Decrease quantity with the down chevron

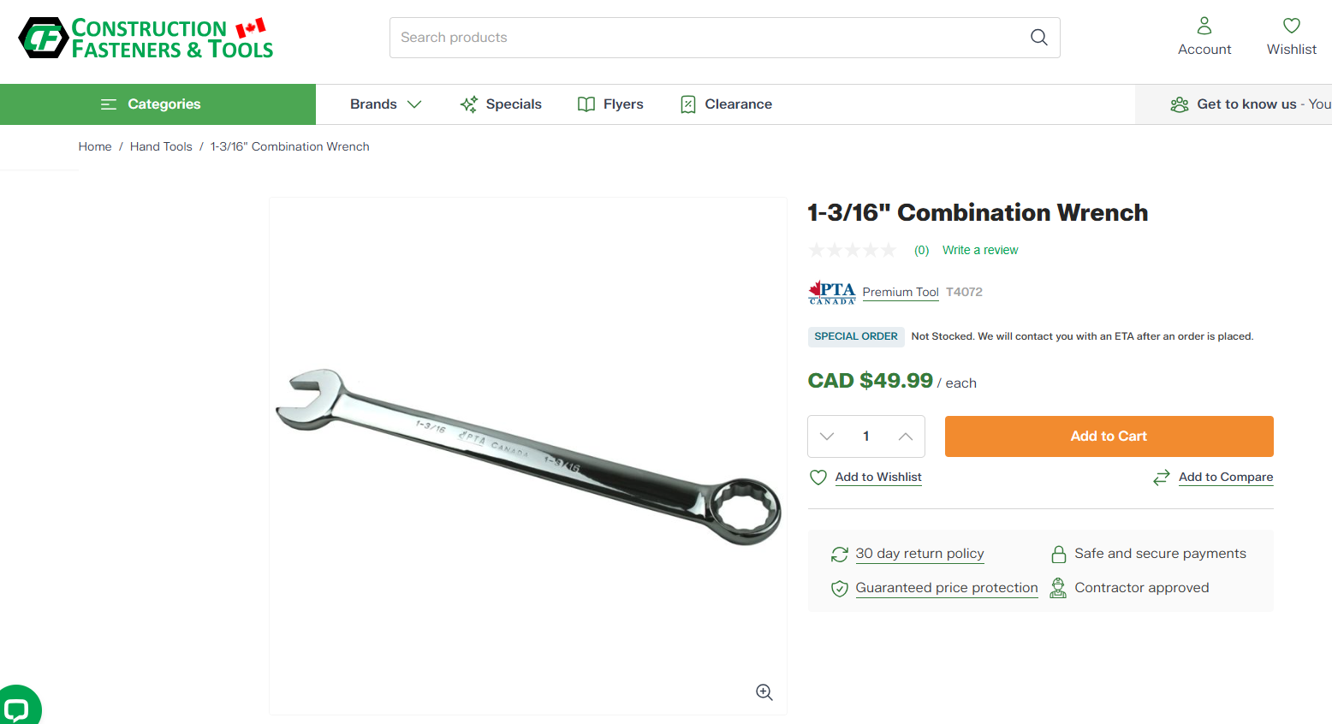point(827,436)
